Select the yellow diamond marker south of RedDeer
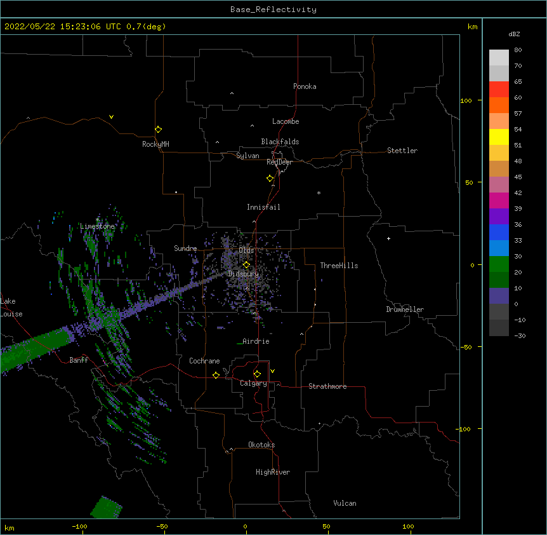The height and width of the screenshot is (535, 547). 270,179
